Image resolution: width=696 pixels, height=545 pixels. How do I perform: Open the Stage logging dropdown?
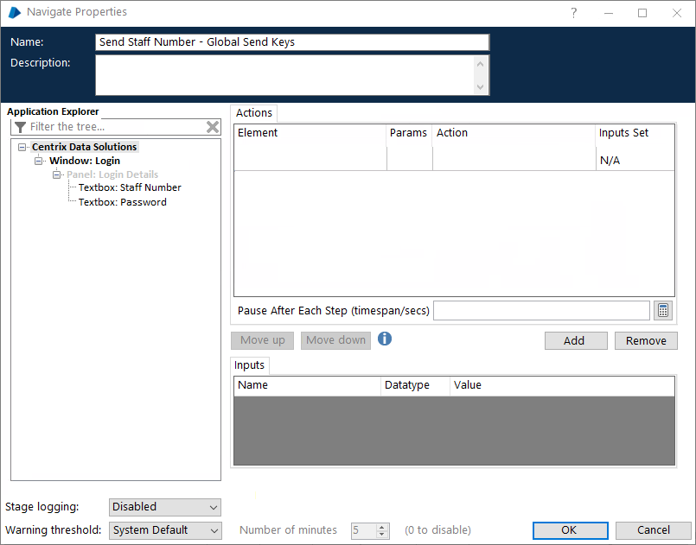[x=165, y=507]
